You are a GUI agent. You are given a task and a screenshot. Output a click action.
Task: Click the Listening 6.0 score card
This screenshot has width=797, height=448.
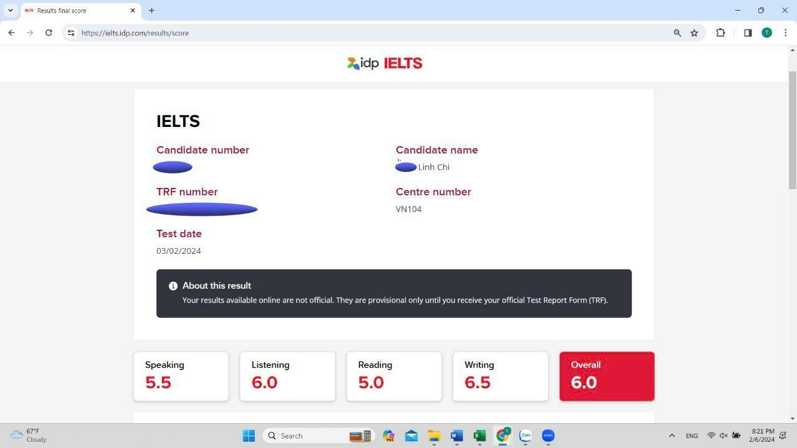click(288, 376)
